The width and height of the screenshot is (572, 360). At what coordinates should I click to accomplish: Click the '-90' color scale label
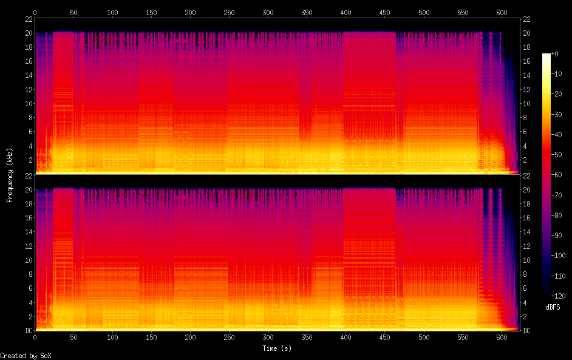(556, 236)
